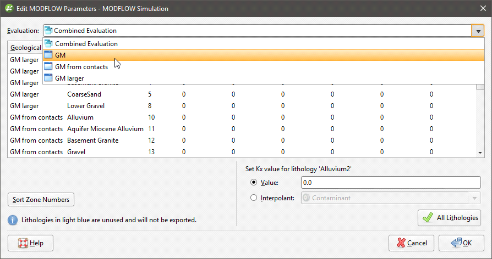Click the Kx Value input field
Screen dimensions: 492x259
(x=391, y=183)
